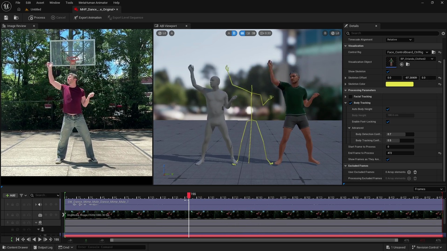This screenshot has height=251, width=447.
Task: Select view A in the viewport toolbar
Action: [229, 33]
